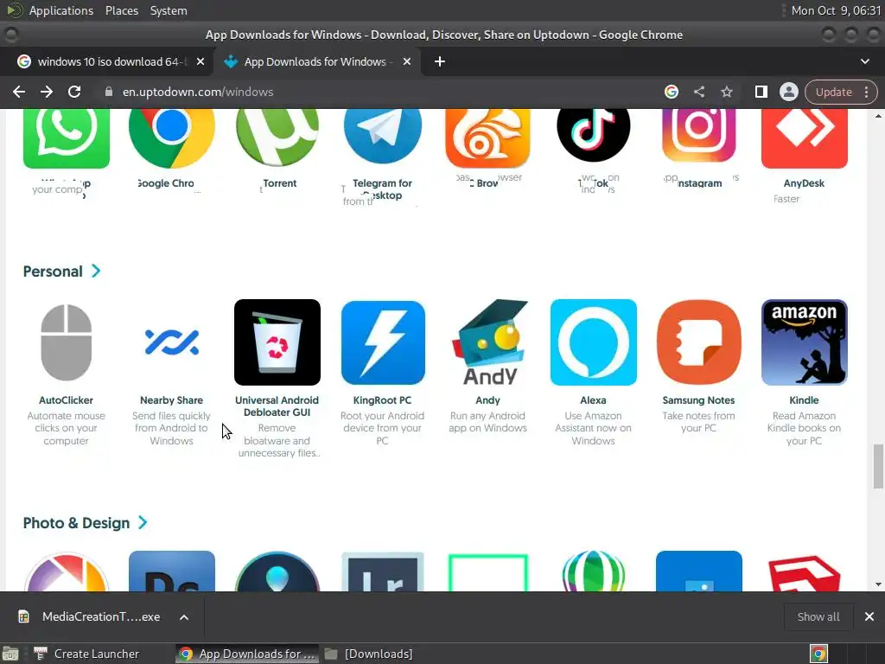Reload the current page
885x664 pixels.
click(74, 92)
